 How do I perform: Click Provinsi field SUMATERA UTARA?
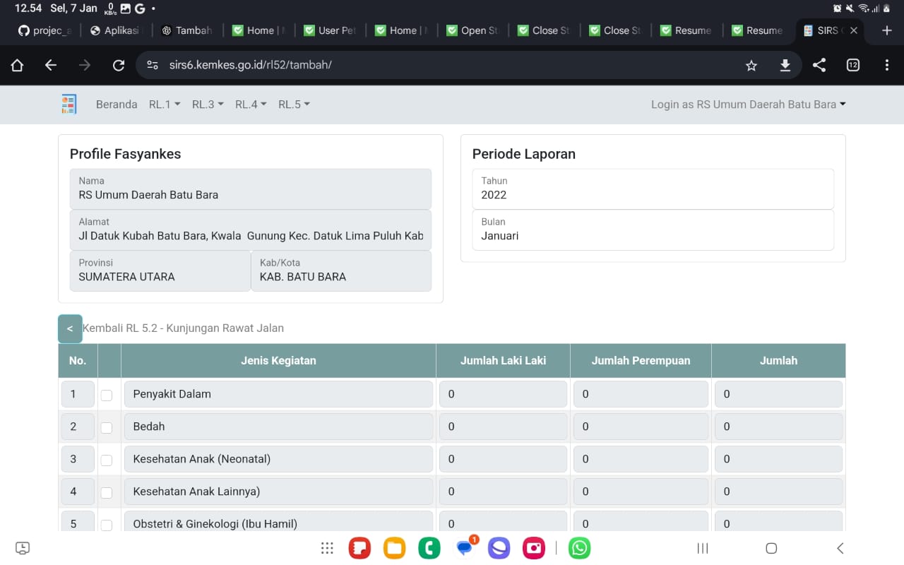click(160, 270)
